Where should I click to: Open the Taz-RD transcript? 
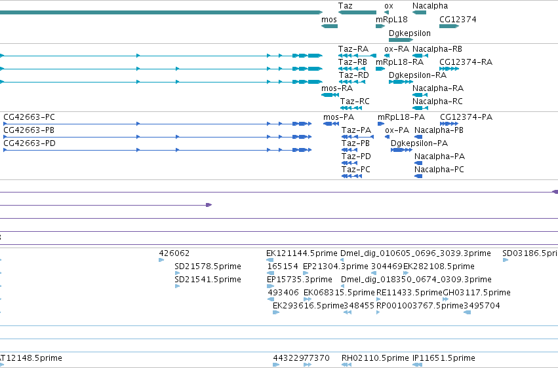[x=352, y=82]
